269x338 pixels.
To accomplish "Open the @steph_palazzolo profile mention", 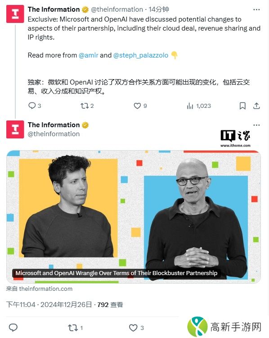I will (x=141, y=55).
